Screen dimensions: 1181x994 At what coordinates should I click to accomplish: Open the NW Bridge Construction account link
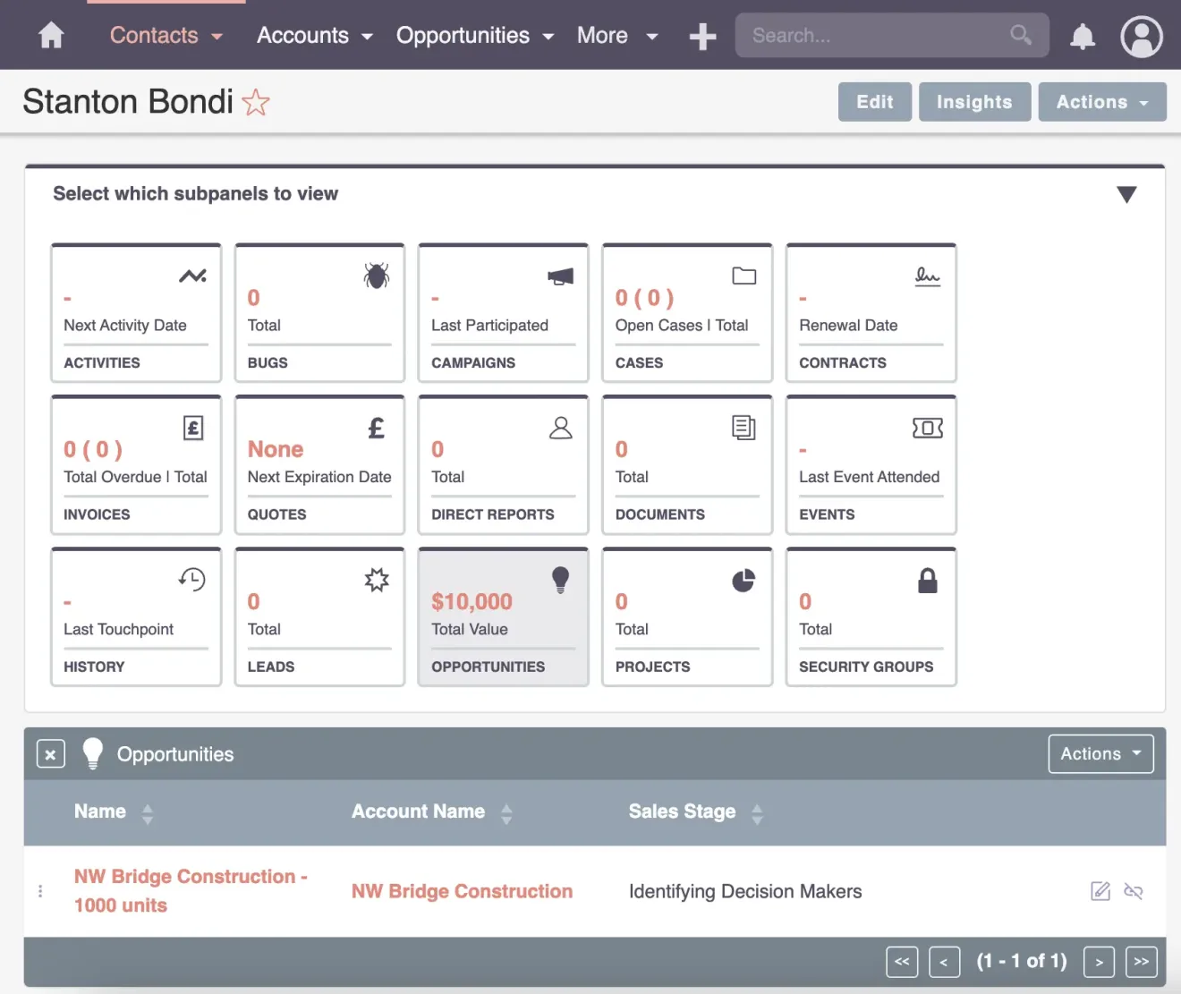click(462, 891)
